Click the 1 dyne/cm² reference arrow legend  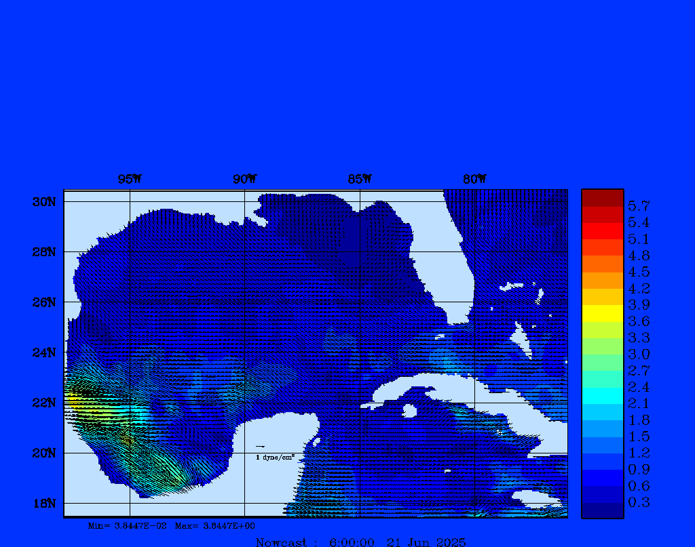point(274,453)
